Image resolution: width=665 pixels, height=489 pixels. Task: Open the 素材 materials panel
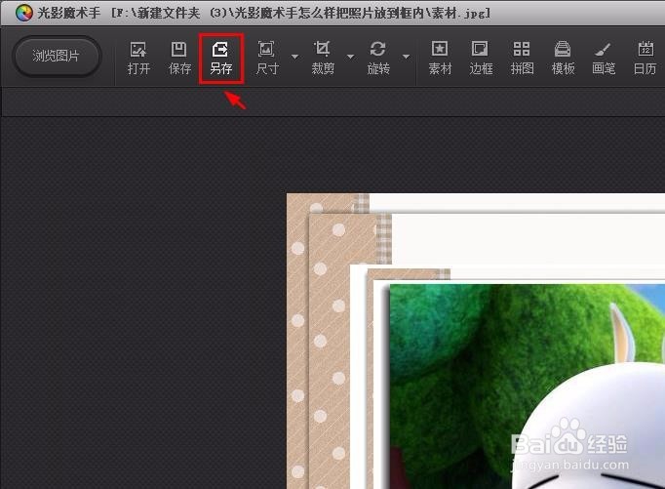click(x=440, y=59)
